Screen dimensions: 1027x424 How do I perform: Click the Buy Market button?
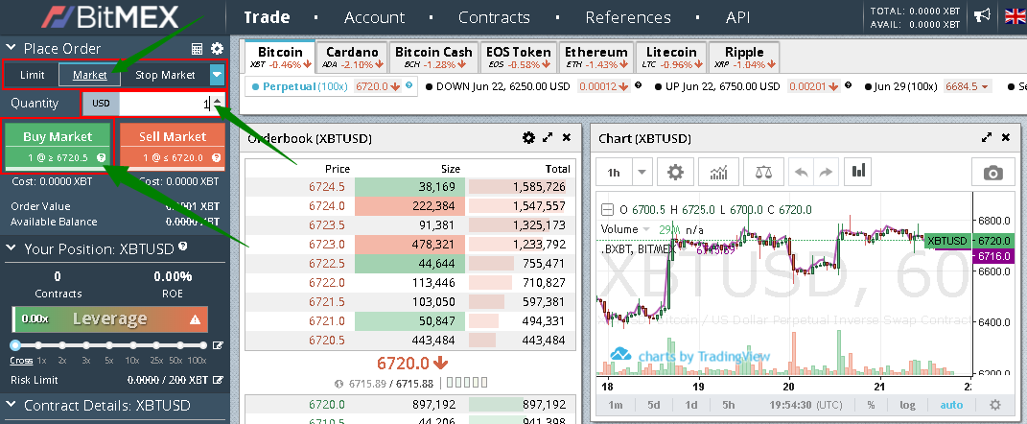(x=57, y=146)
